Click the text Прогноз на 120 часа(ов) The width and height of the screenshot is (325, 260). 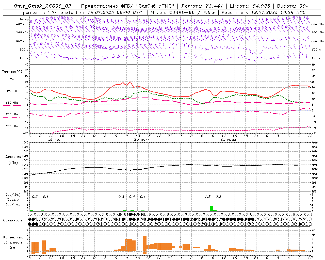[x=49, y=12]
